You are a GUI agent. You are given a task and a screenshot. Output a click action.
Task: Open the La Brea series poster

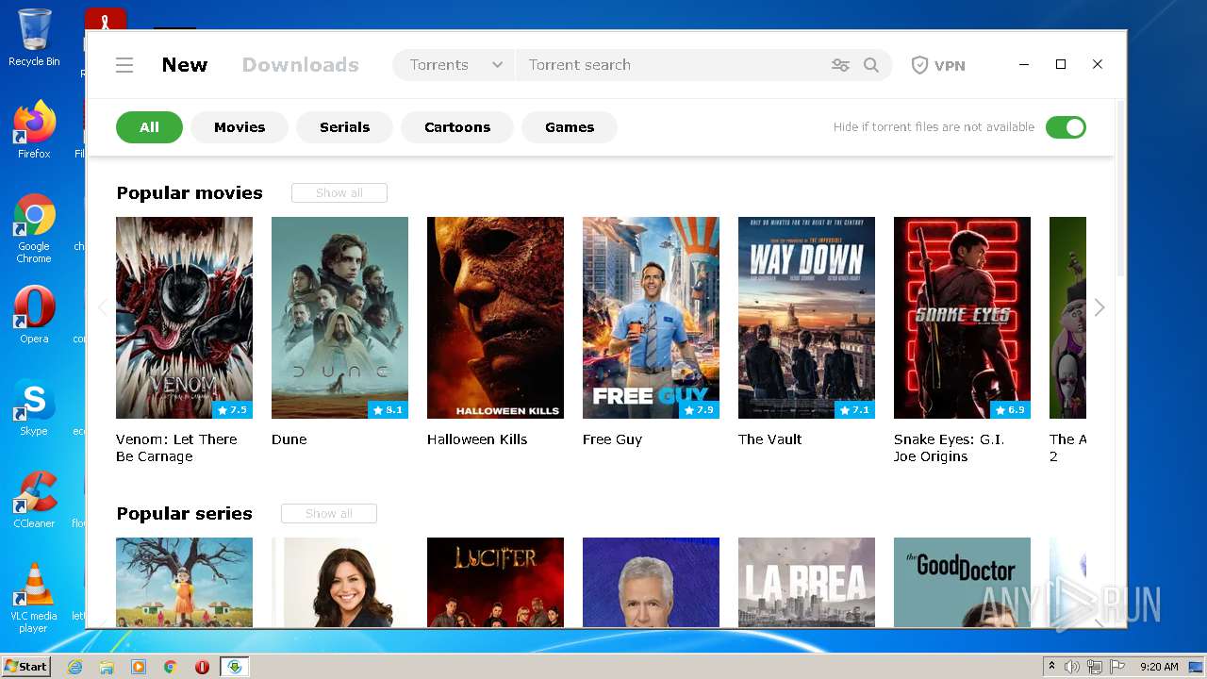806,582
